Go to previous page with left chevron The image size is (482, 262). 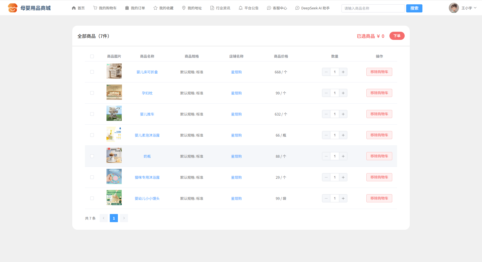103,218
